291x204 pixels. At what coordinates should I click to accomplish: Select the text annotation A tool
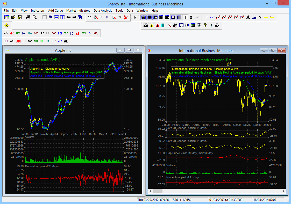248,17
